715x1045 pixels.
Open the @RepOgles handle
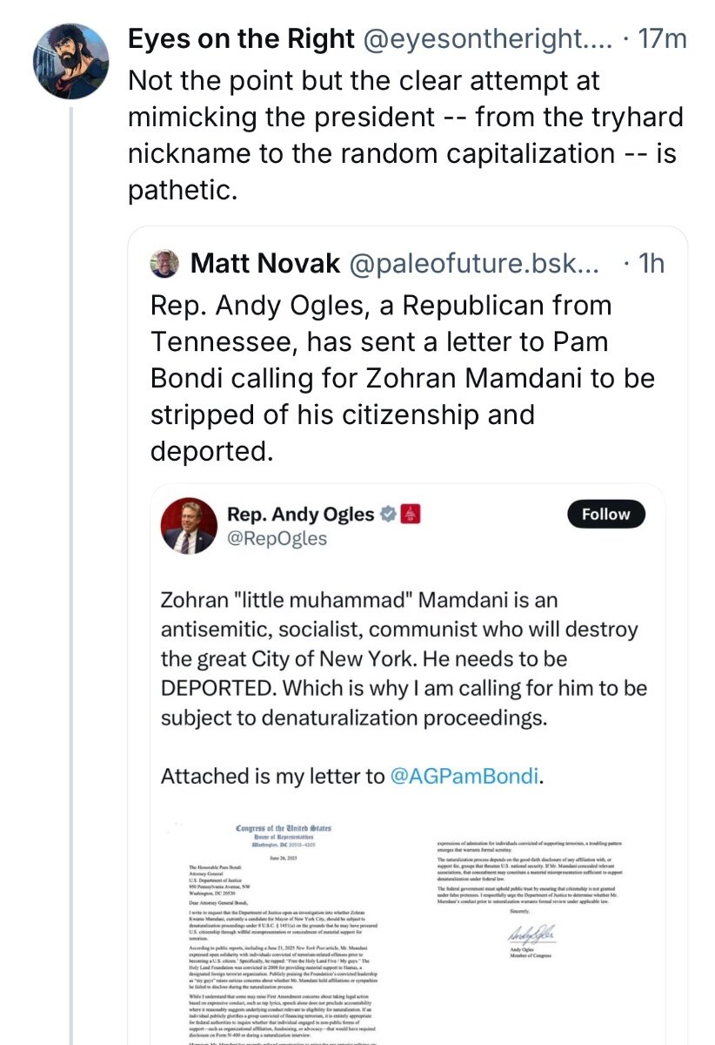tap(277, 539)
